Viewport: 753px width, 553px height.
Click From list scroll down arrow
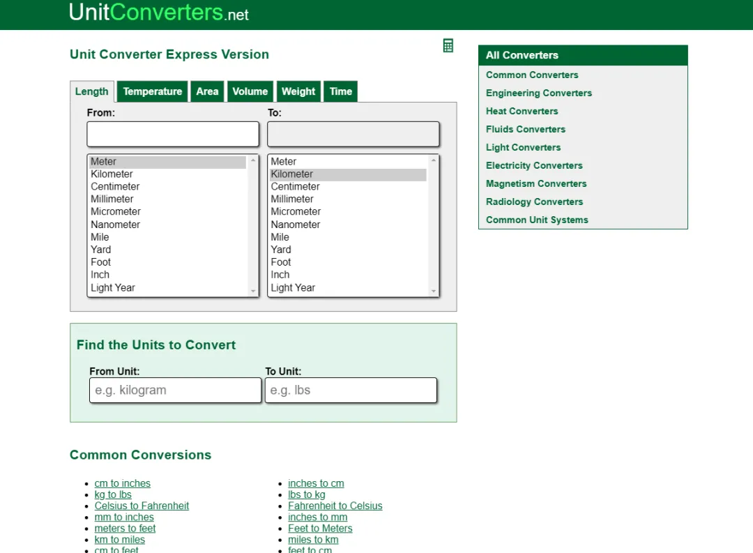pos(253,291)
